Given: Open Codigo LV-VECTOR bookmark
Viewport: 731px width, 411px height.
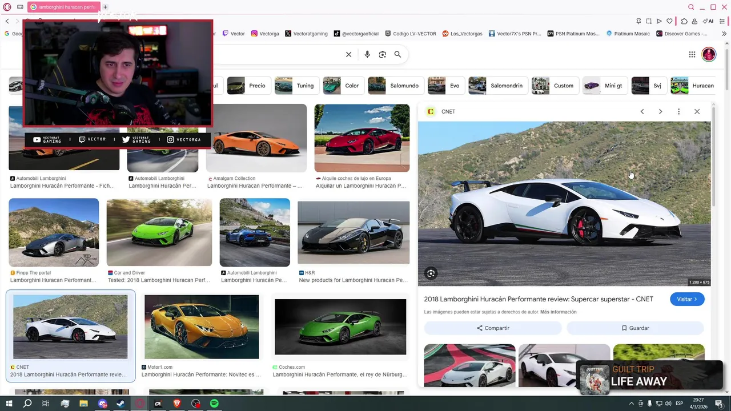Looking at the screenshot, I should pyautogui.click(x=411, y=34).
